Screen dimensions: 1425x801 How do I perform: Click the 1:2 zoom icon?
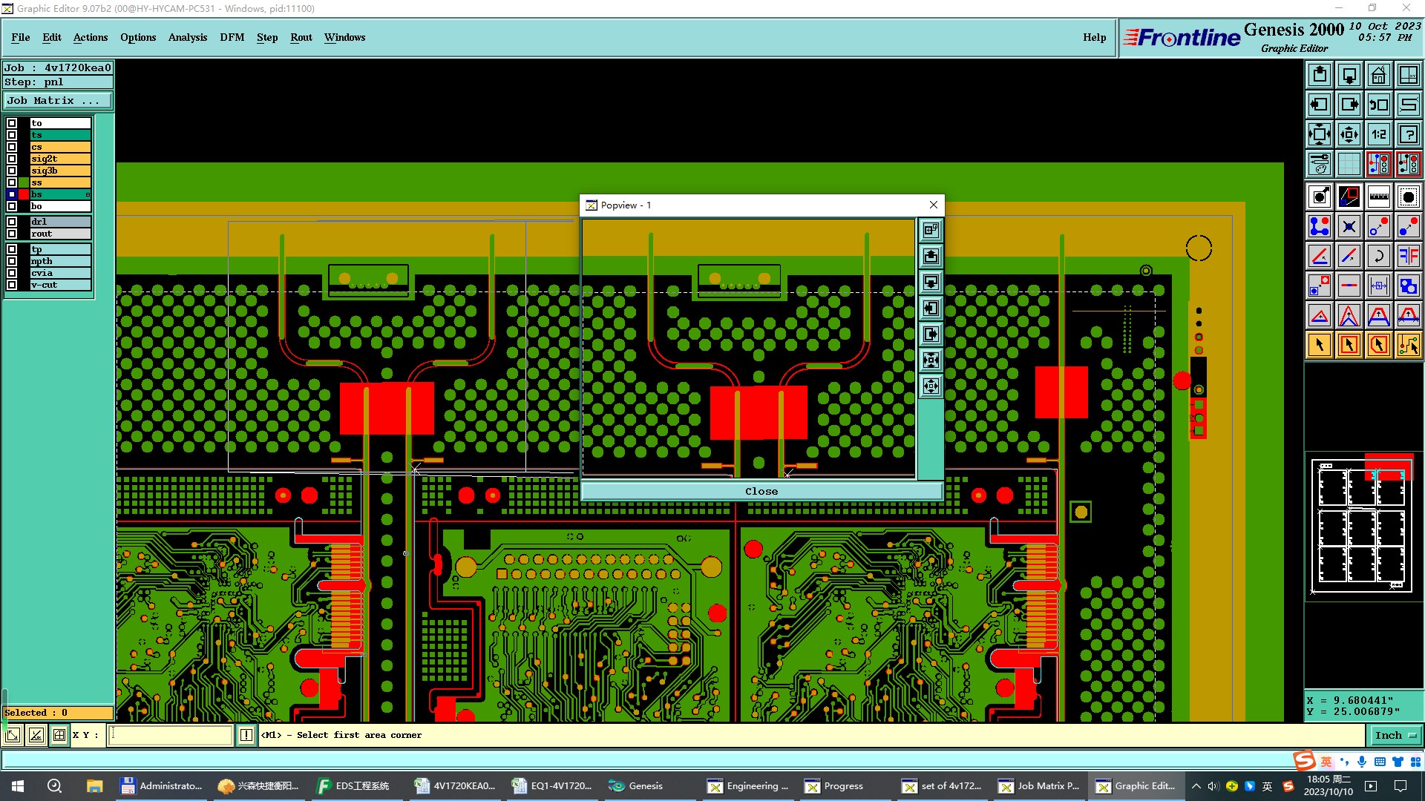[x=1378, y=134]
